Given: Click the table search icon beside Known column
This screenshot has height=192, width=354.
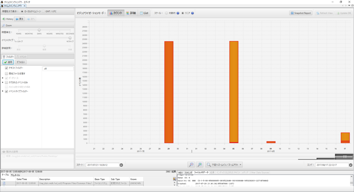Looking at the screenshot, I should point(175,179).
